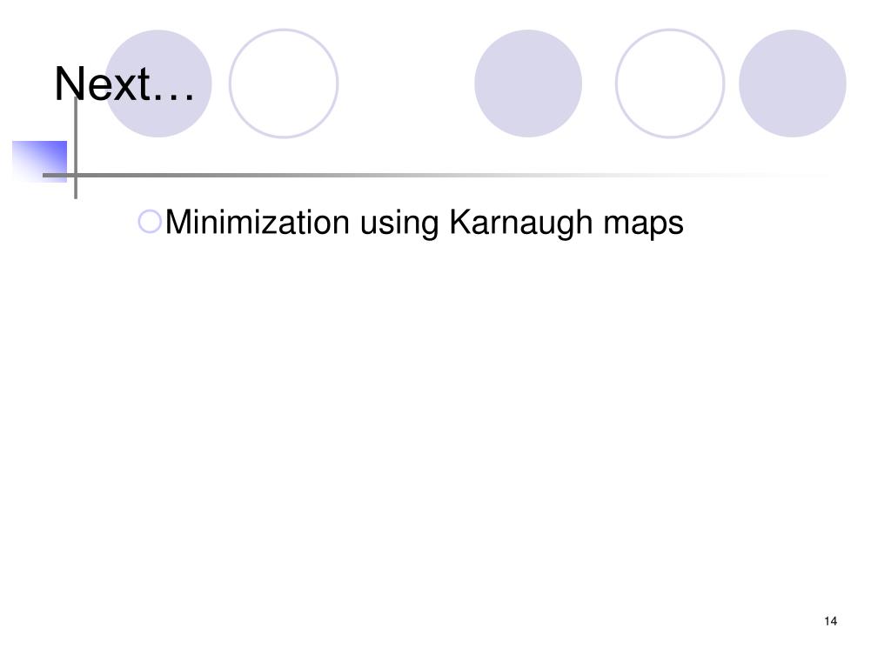Select the middle filled lavender circle
The width and height of the screenshot is (891, 668).
[x=528, y=83]
